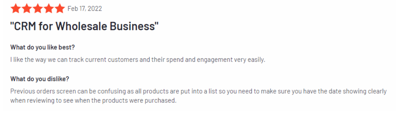
Task: Click the first orange rating star
Action: [16, 9]
